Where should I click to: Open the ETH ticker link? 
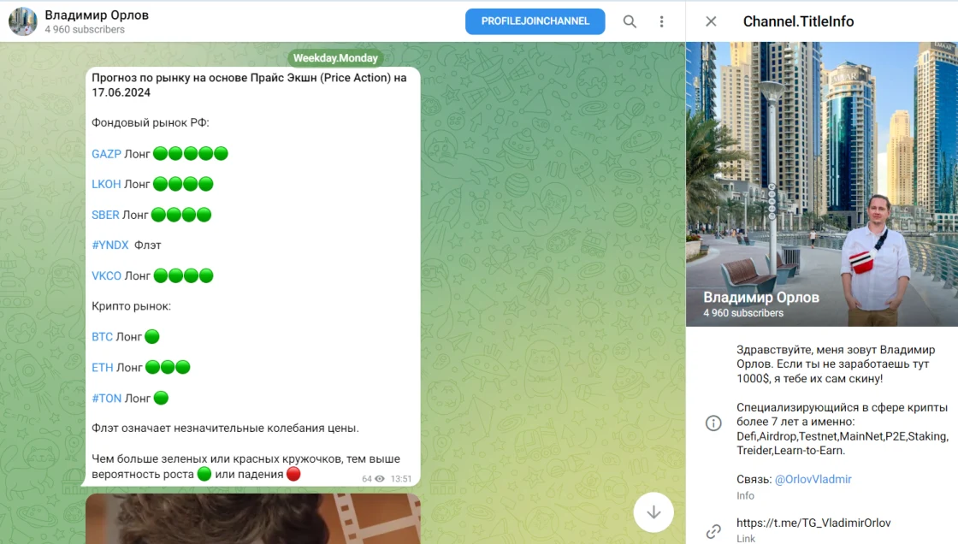click(102, 367)
